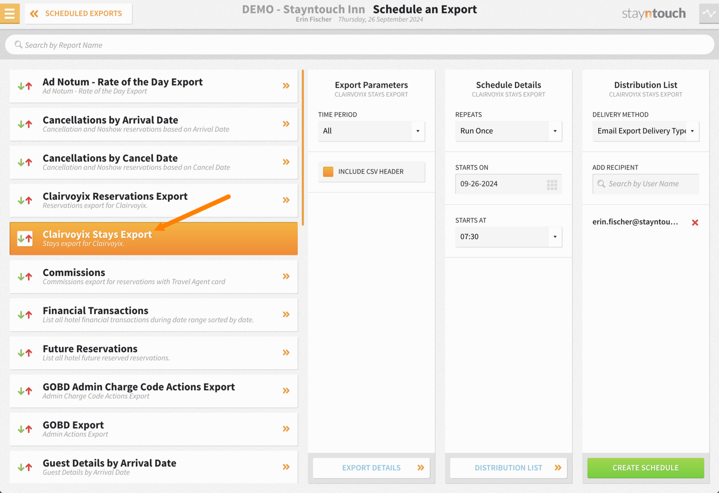Viewport: 719px width, 493px height.
Task: Open the Delivery Method dropdown
Action: (x=646, y=131)
